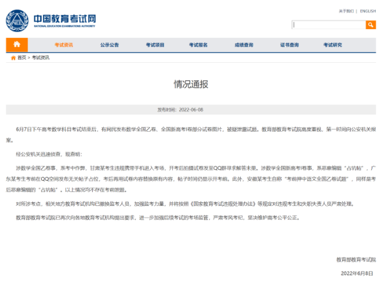380x281 pixels.
Task: Click the line 经公安机关迅速侦查，现查明
Action: point(49,154)
